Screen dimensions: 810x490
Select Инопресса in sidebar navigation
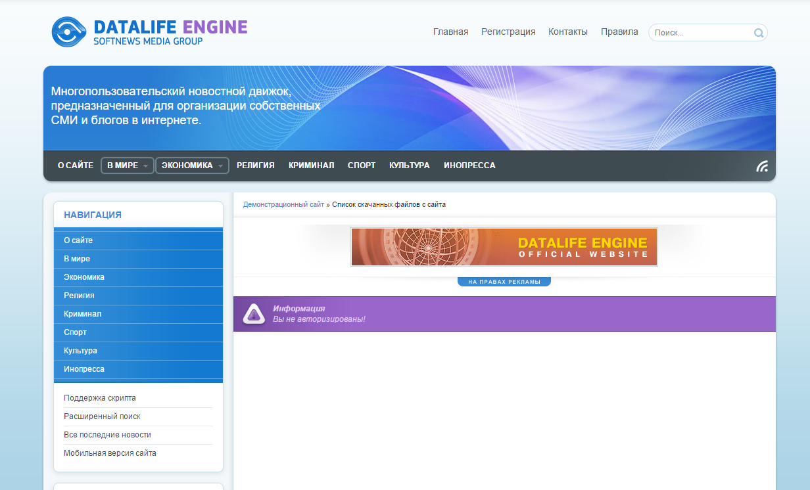[x=138, y=369]
